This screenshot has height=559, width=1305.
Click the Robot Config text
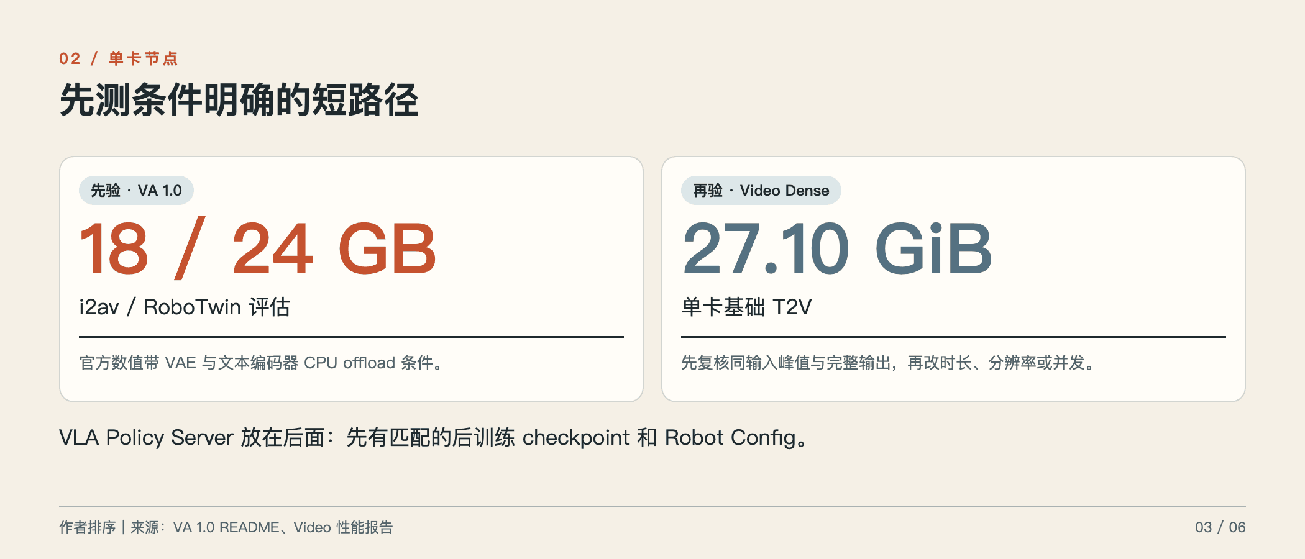point(730,438)
